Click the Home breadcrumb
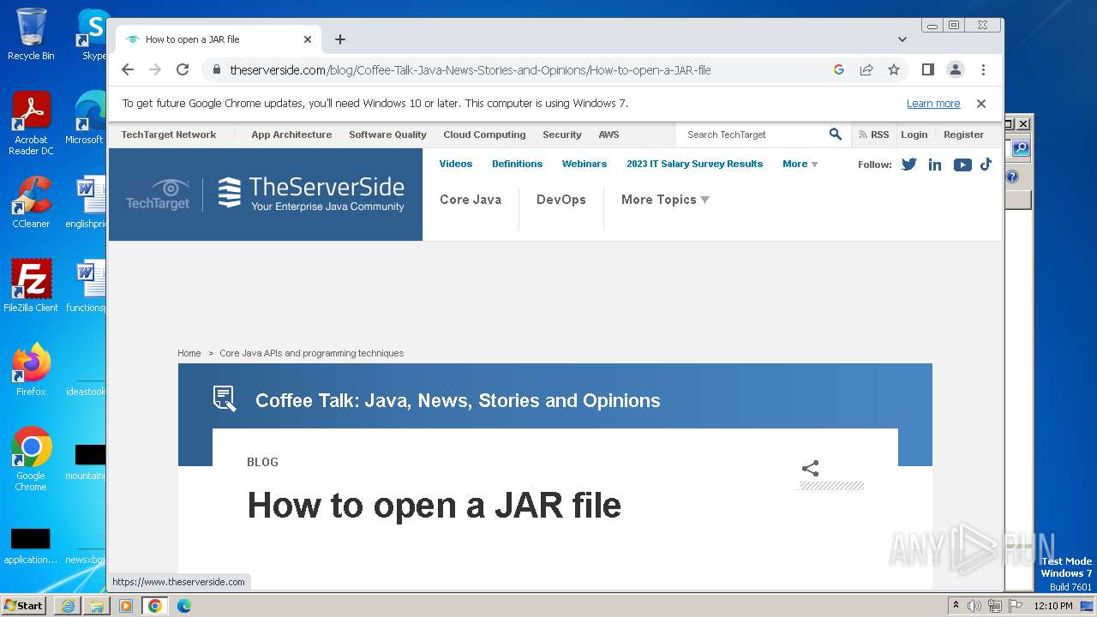The height and width of the screenshot is (617, 1097). pos(189,353)
